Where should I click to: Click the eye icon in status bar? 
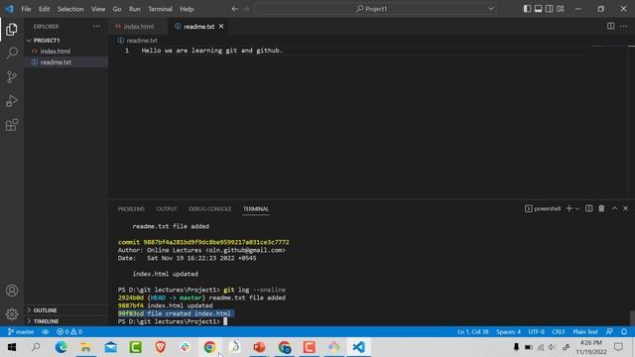(46, 332)
